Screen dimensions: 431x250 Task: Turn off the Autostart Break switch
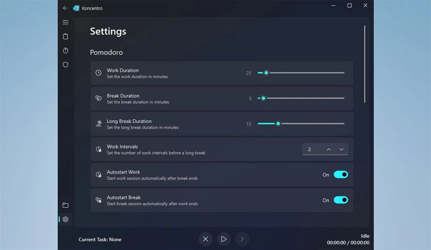tap(341, 200)
